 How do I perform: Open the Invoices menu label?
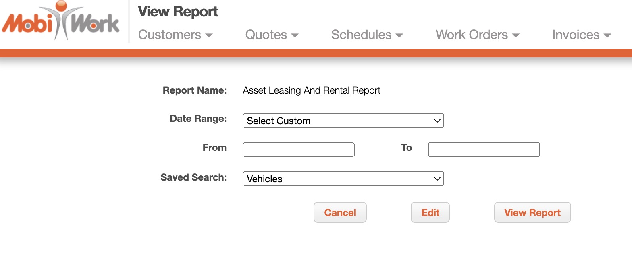tap(576, 35)
